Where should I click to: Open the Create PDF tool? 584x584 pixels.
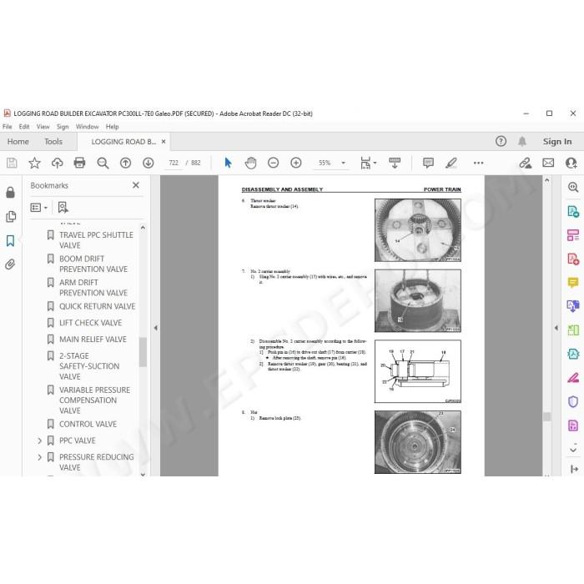click(x=573, y=259)
